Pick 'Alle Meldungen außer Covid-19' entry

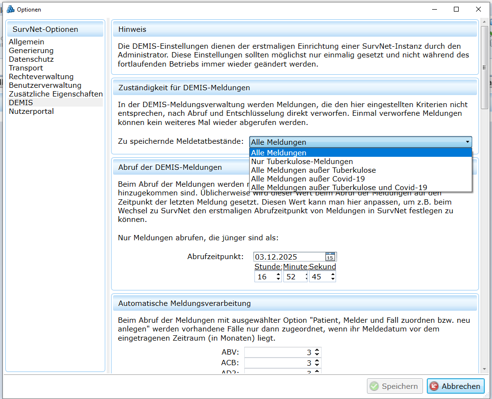[x=308, y=179]
